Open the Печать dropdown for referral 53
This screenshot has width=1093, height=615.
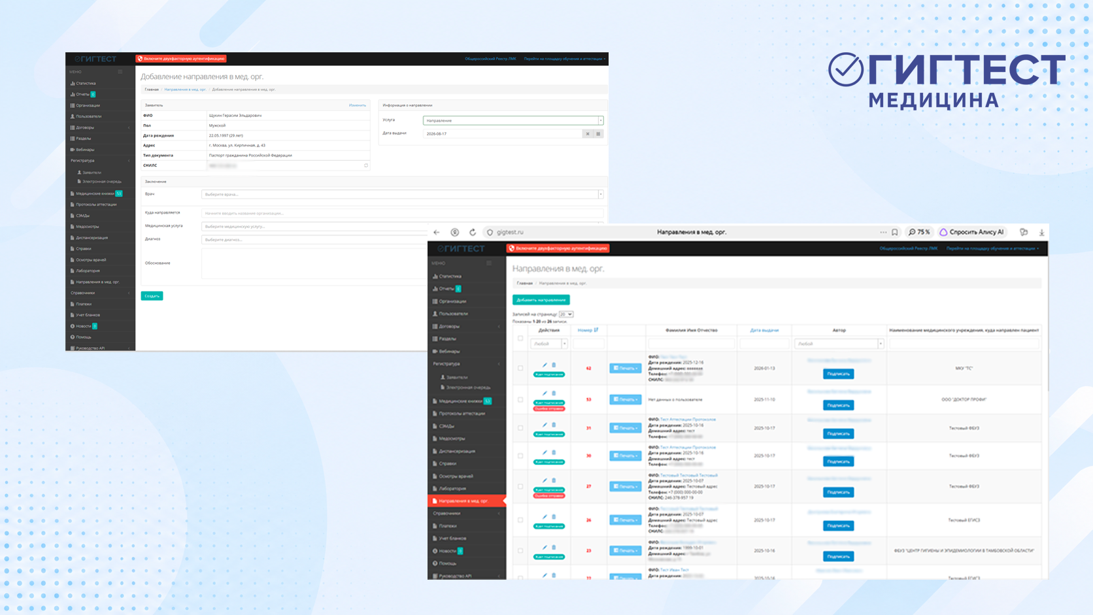pos(626,399)
